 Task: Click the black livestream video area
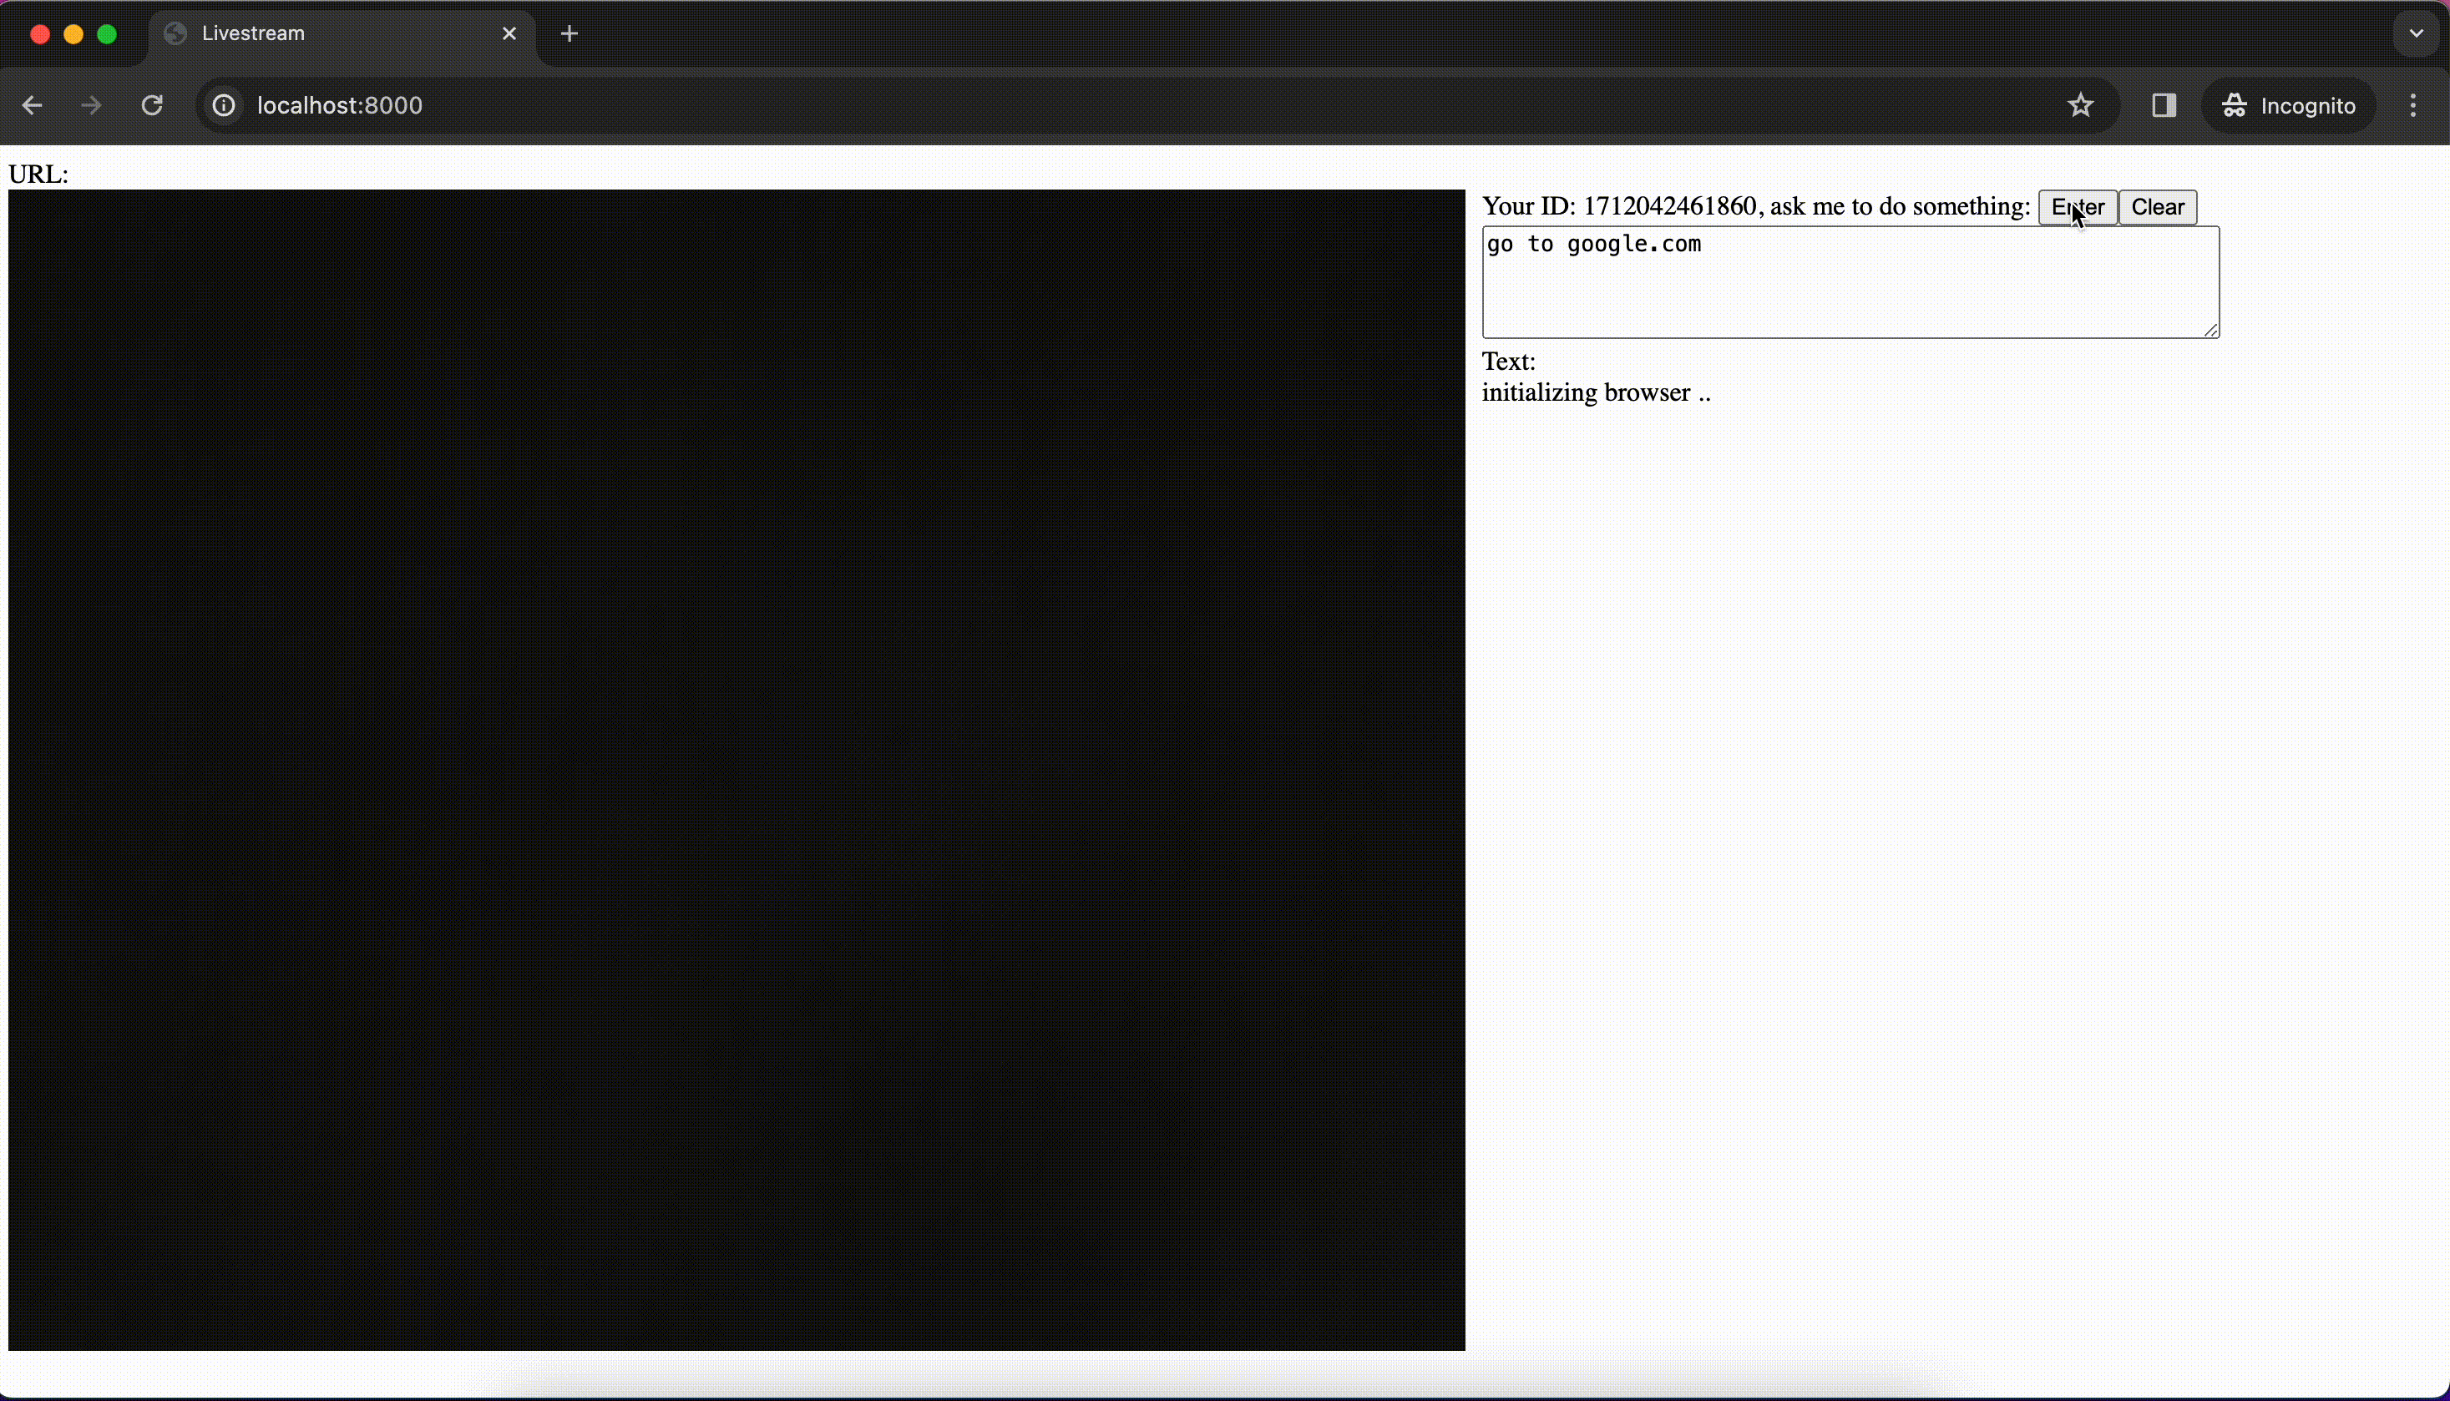[x=737, y=770]
